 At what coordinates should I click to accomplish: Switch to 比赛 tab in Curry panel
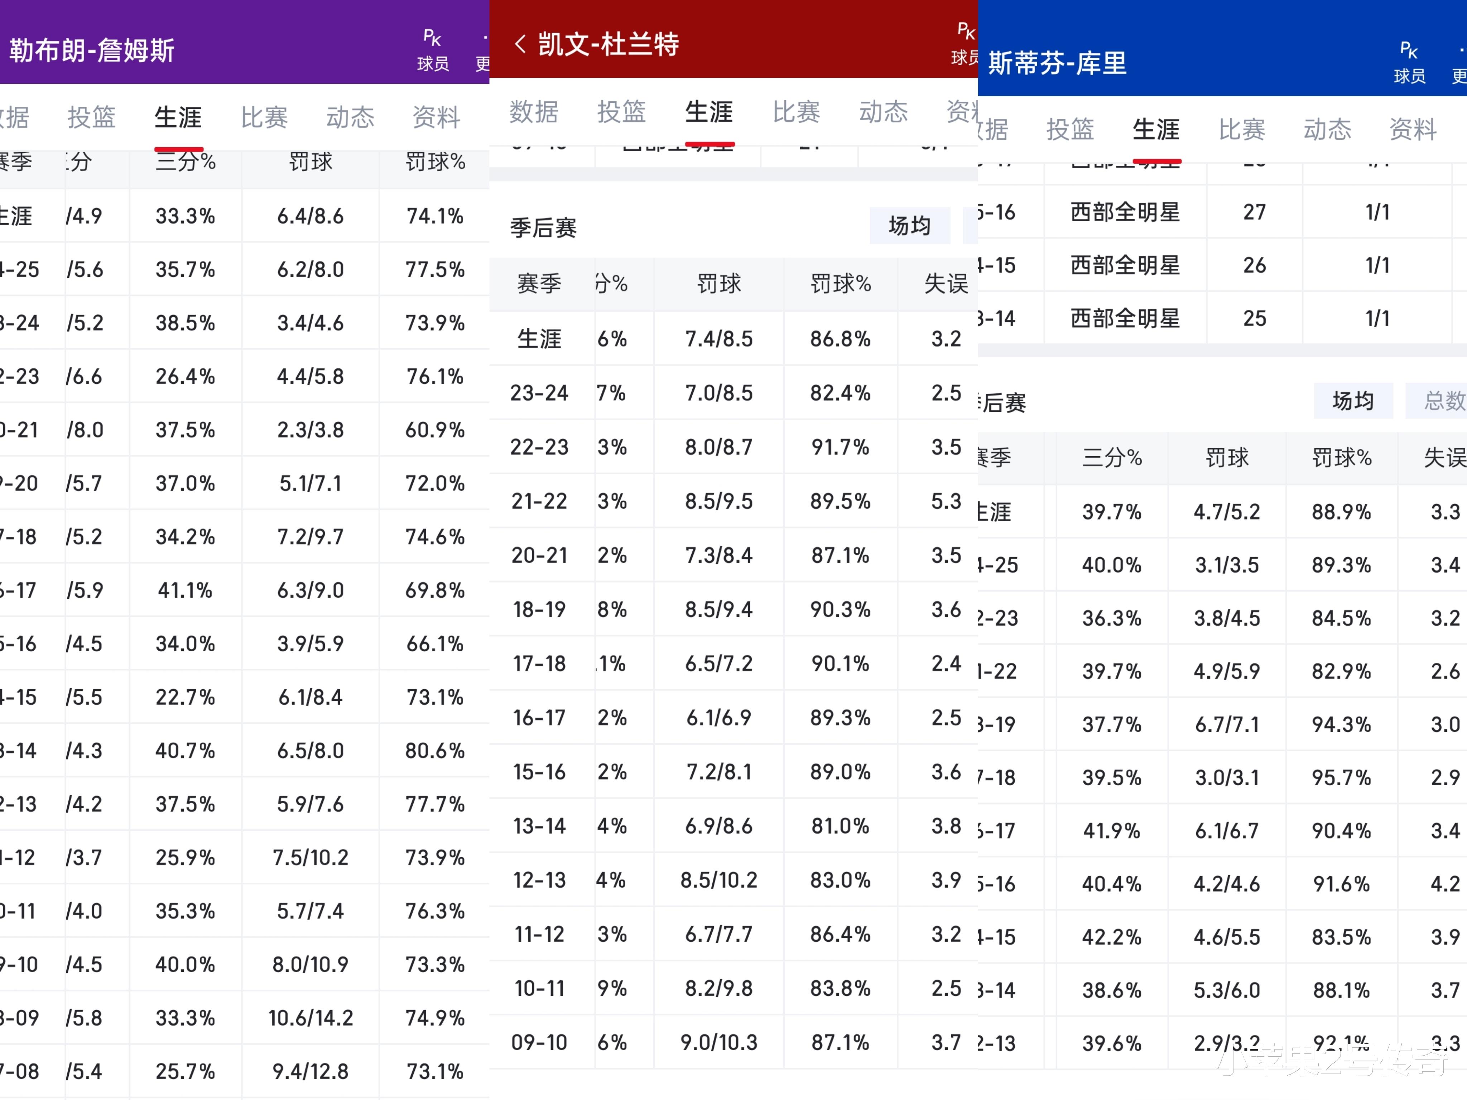pyautogui.click(x=1241, y=129)
